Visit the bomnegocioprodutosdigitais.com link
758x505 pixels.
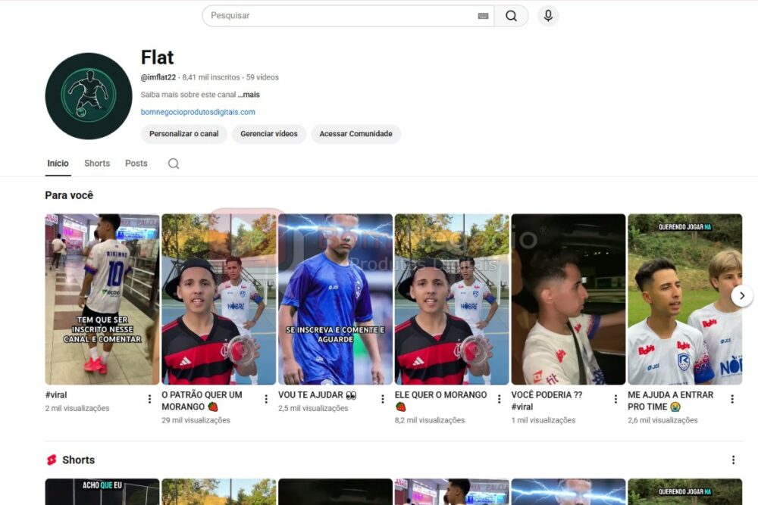[197, 111]
